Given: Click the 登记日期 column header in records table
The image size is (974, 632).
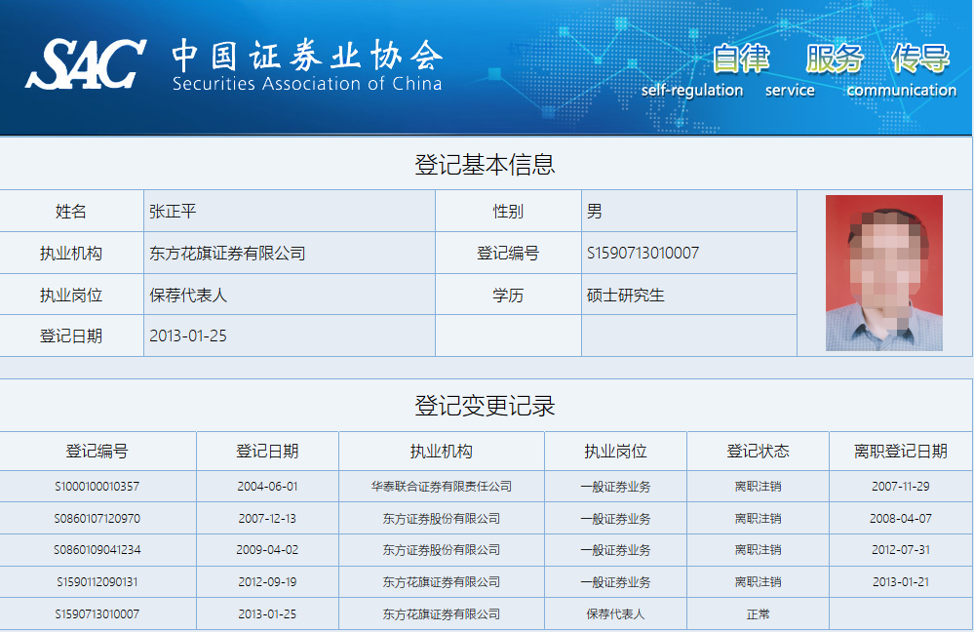Looking at the screenshot, I should pos(267,452).
